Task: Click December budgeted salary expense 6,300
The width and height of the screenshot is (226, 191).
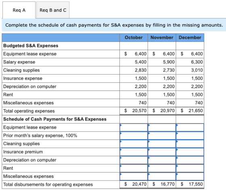Action: 197,62
